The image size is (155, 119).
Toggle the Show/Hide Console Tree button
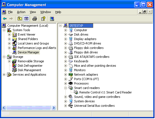(26, 19)
